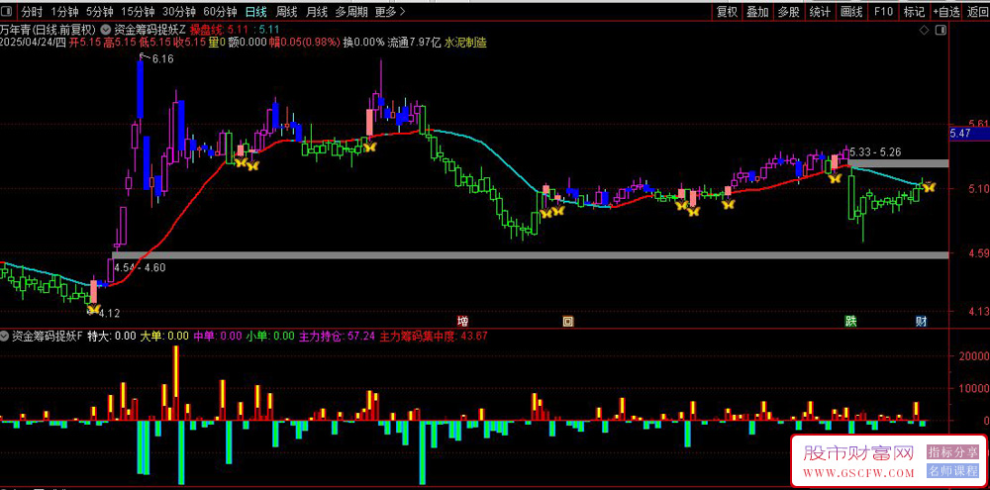
Task: Open the F10 company info
Action: pyautogui.click(x=883, y=11)
